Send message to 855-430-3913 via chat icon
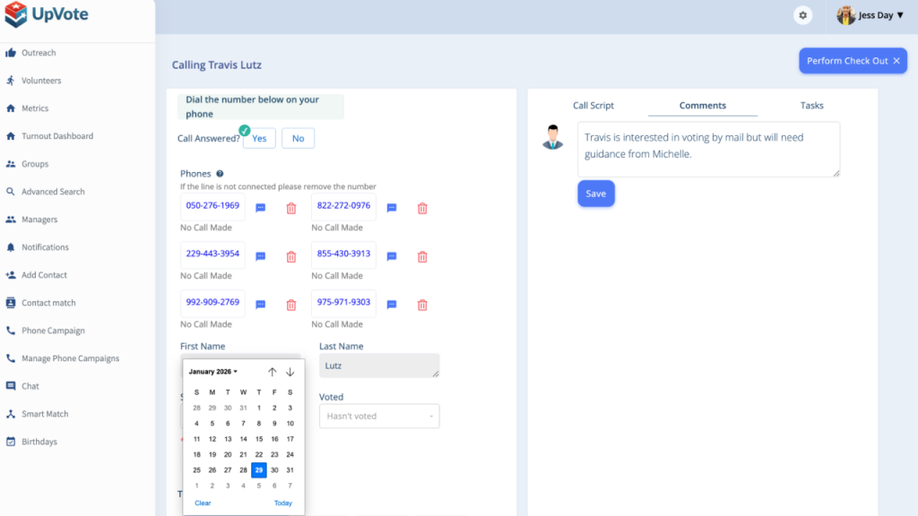Image resolution: width=918 pixels, height=516 pixels. tap(392, 256)
